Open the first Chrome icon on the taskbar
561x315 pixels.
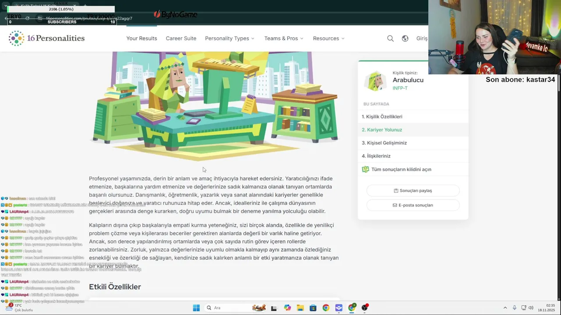326,308
